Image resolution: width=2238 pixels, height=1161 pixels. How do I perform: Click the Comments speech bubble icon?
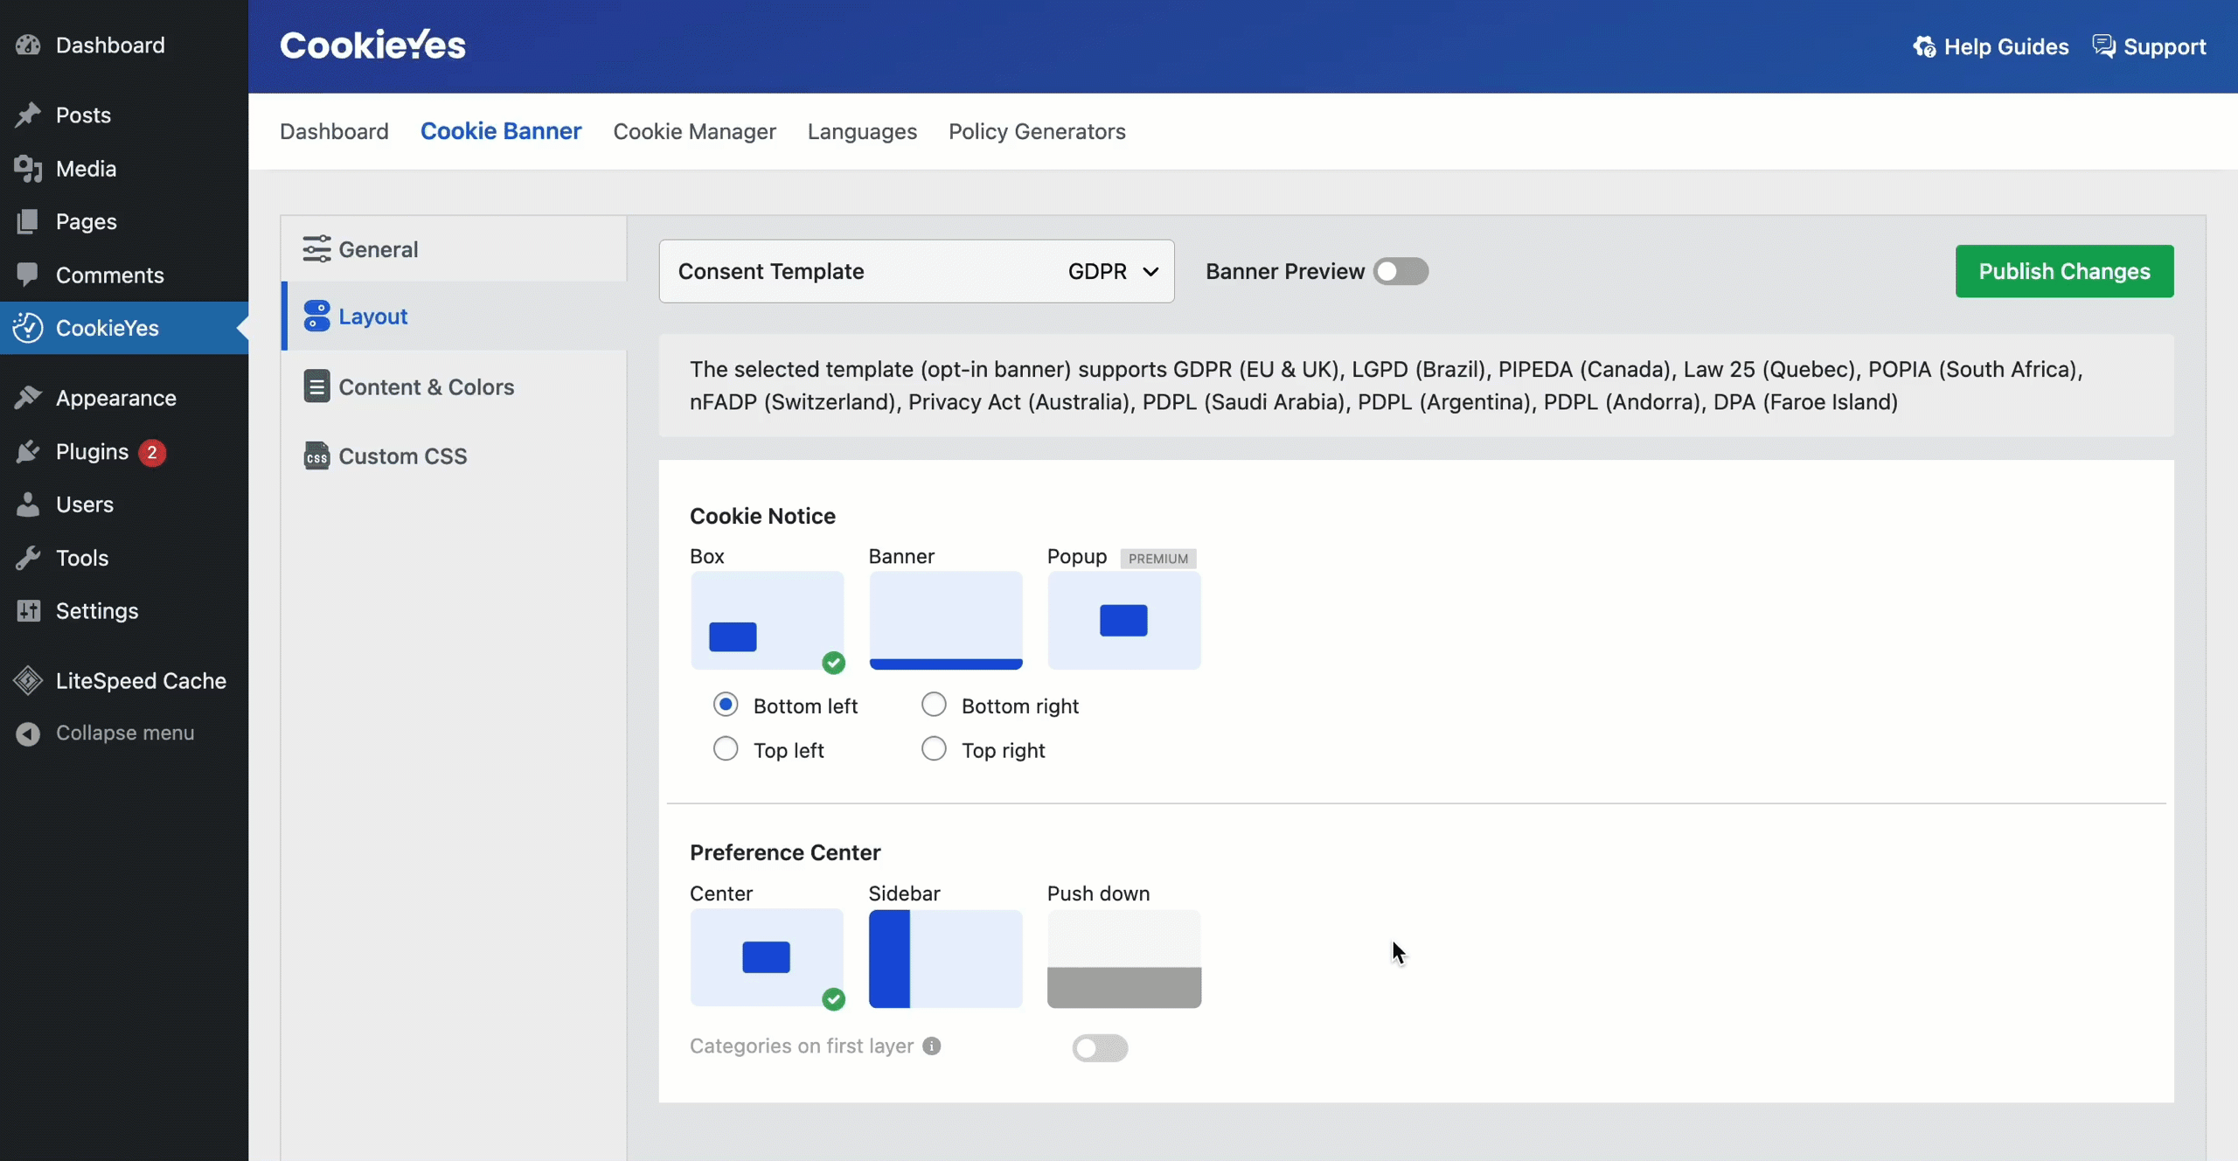point(28,275)
